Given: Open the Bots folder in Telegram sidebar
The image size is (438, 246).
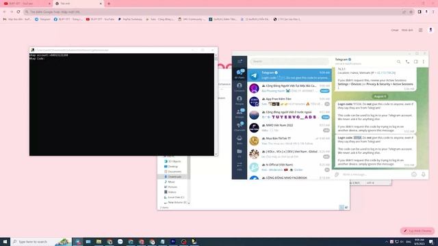Looking at the screenshot, I should 240,140.
